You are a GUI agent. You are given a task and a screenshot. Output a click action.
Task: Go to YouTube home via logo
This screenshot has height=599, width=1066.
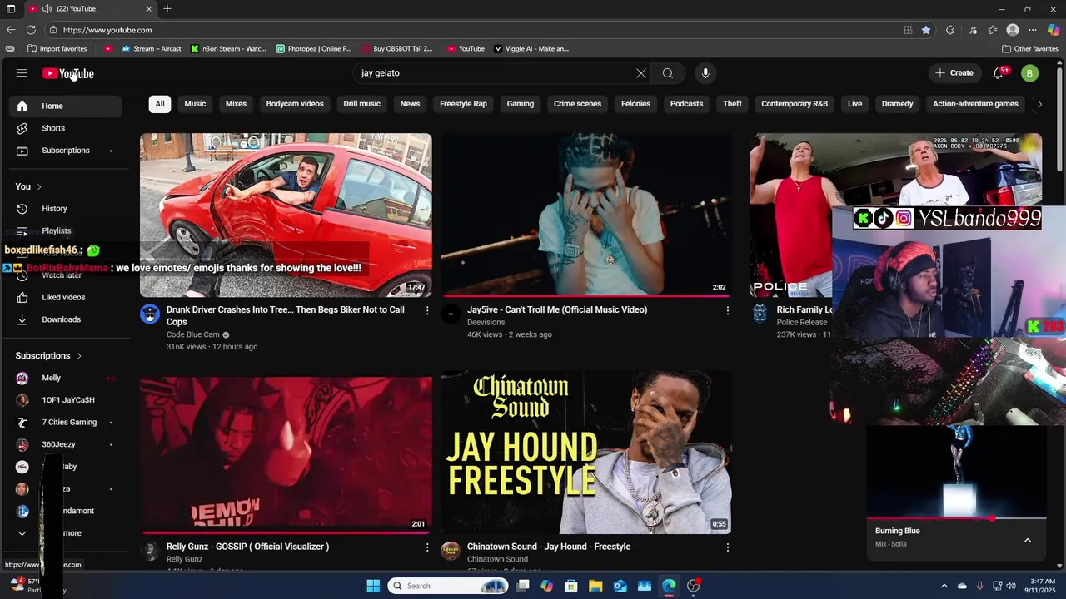(x=68, y=73)
